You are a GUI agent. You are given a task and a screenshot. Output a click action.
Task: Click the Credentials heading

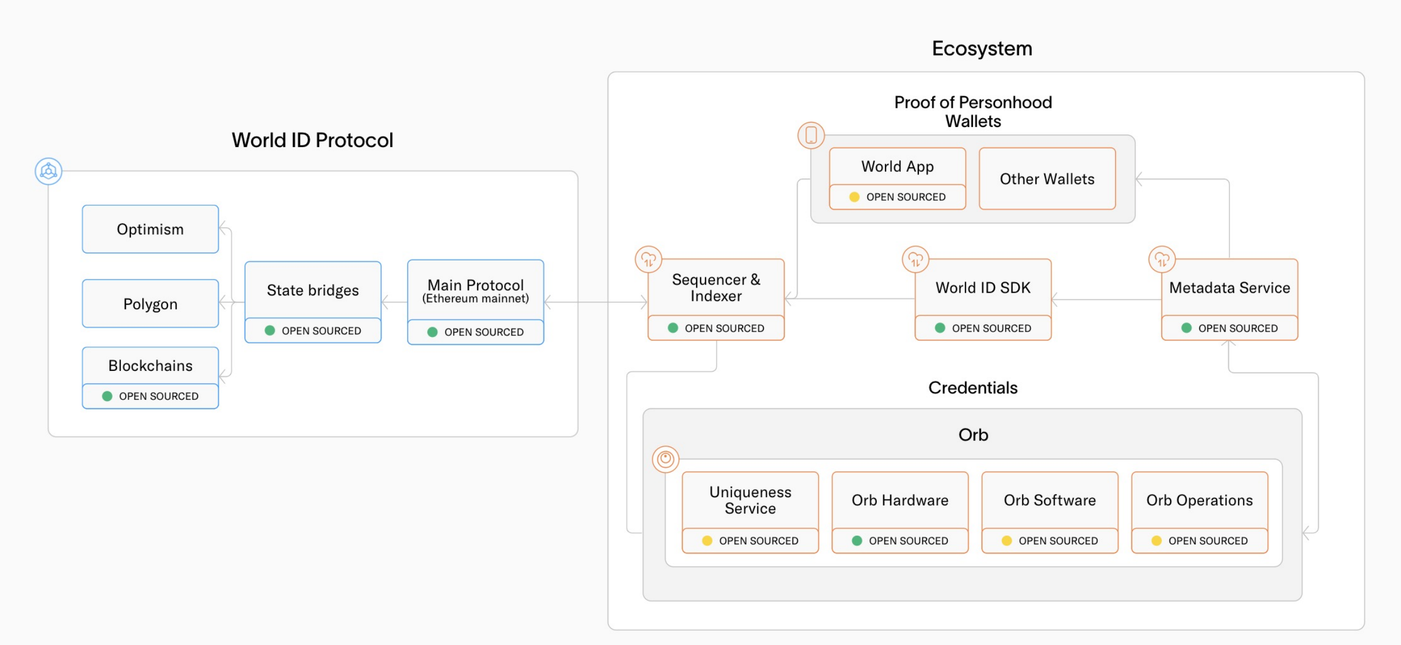(973, 387)
